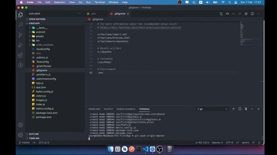Collapse the FIRSTAPP folder section
Viewport: 277px width, 155px height.
[34, 23]
